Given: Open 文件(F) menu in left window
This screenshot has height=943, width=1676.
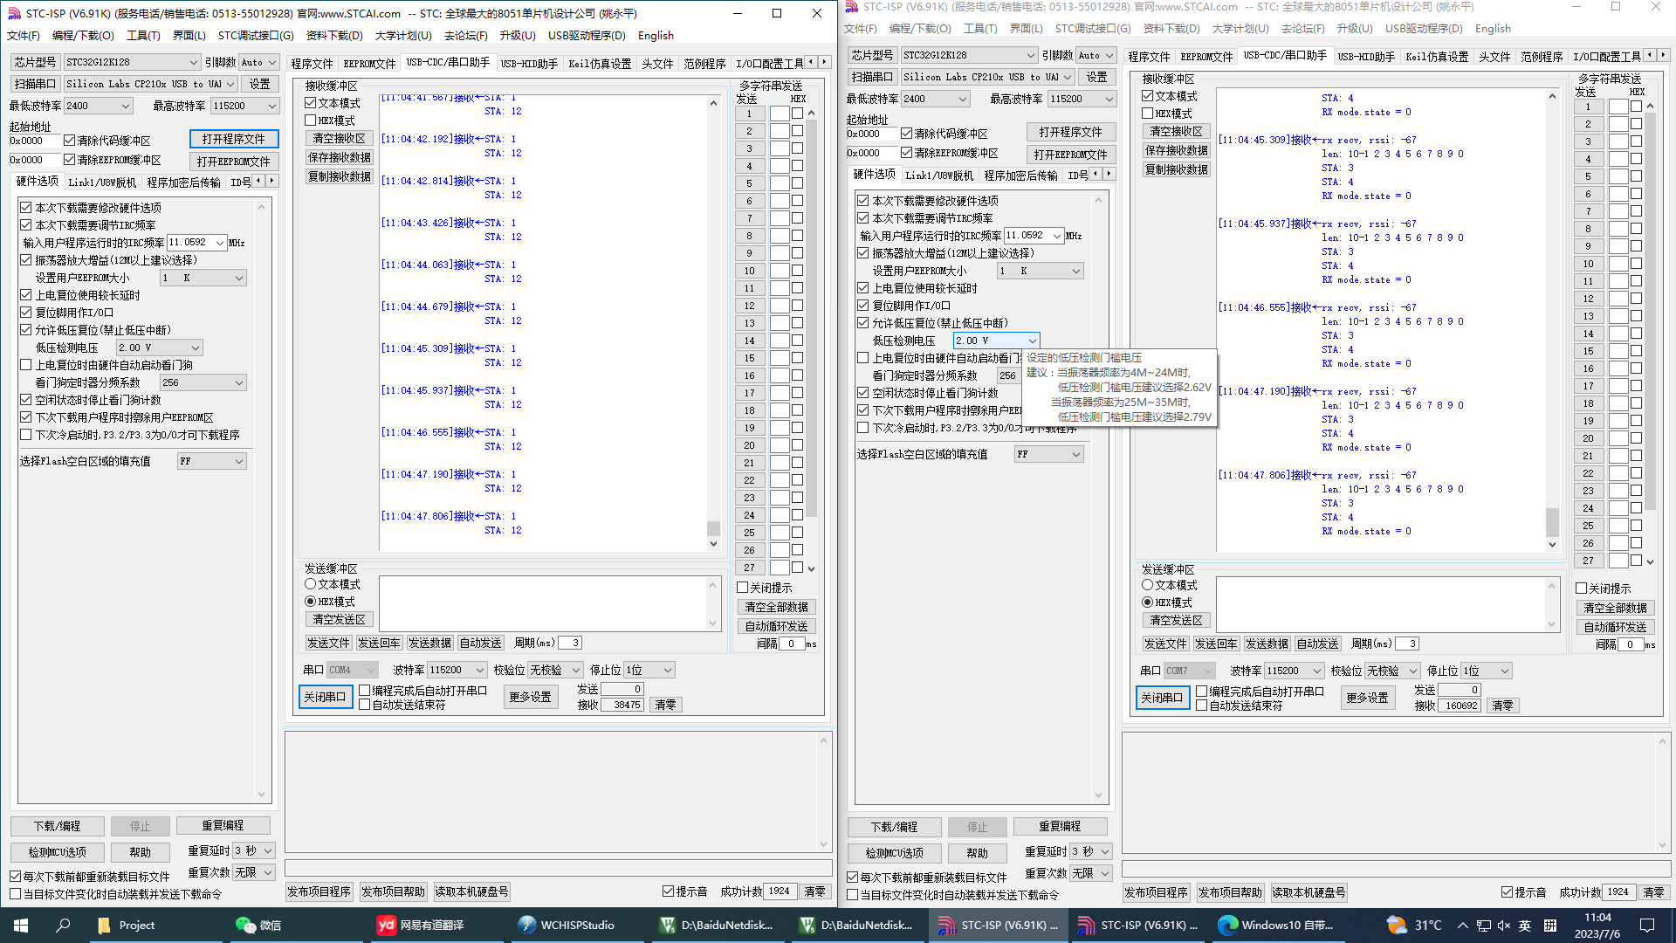Looking at the screenshot, I should [x=24, y=36].
